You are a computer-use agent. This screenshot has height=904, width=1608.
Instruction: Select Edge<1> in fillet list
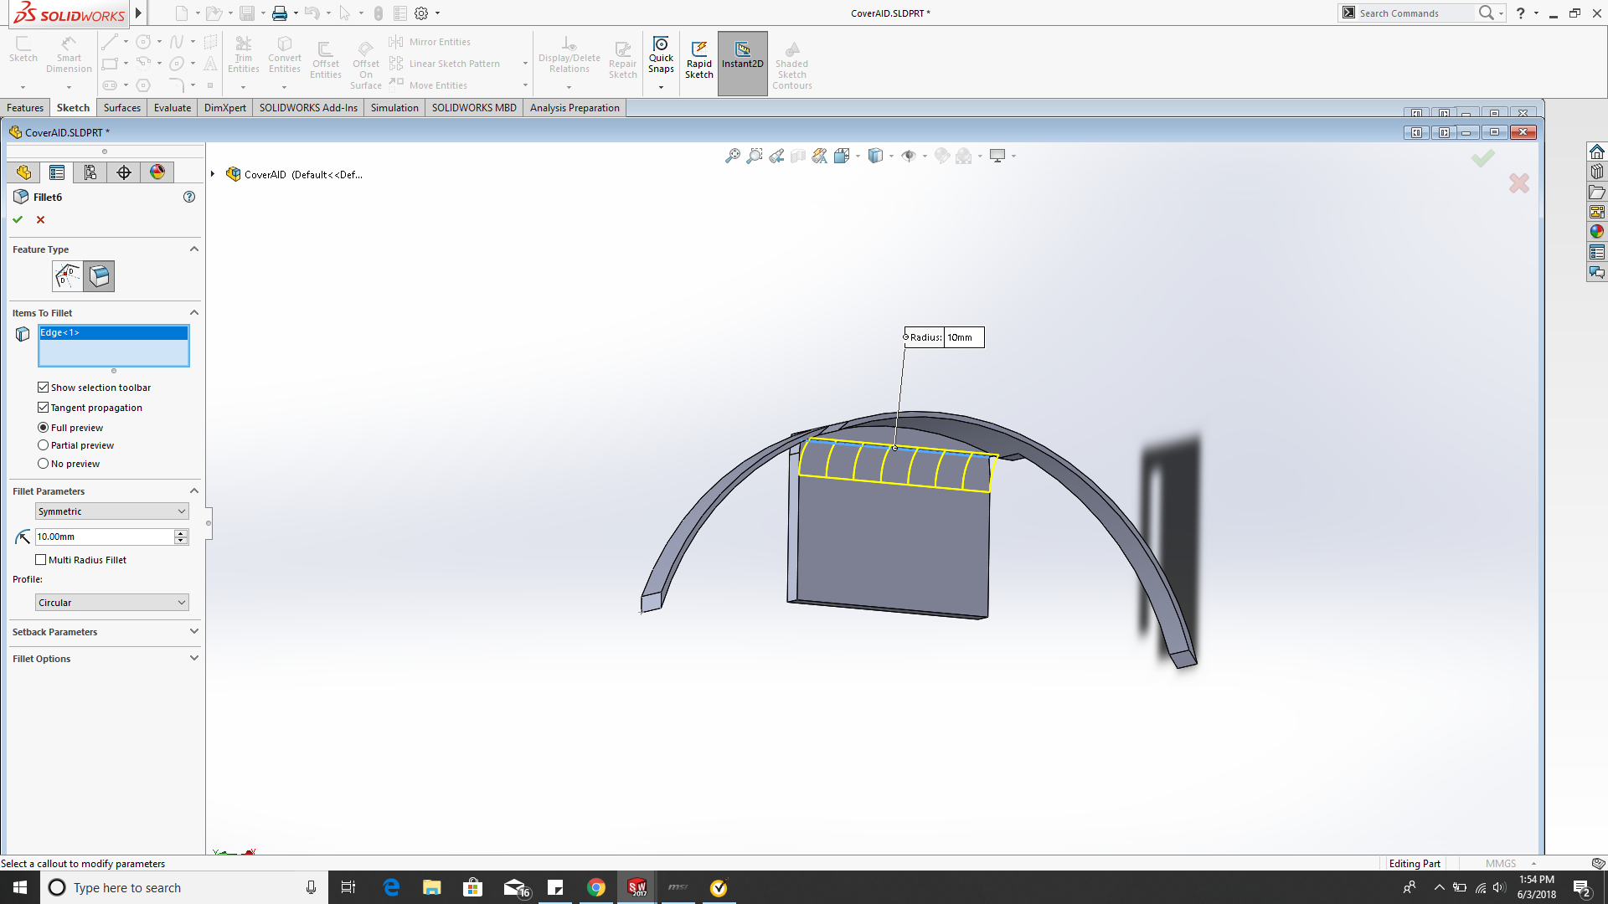(114, 333)
